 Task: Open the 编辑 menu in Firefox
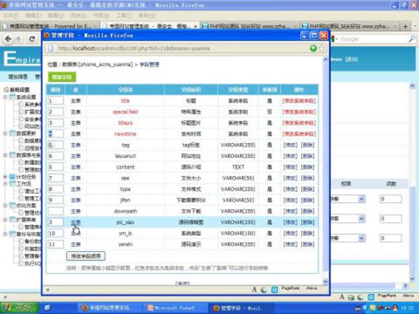[x=34, y=16]
